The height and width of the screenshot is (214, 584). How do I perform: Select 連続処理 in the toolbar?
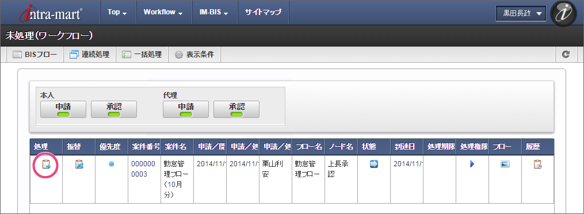89,55
